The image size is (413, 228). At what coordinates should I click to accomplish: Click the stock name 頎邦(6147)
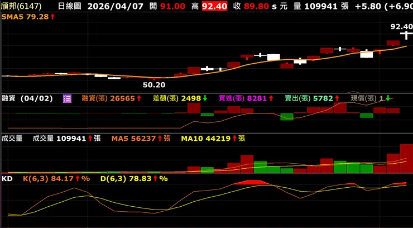click(21, 6)
